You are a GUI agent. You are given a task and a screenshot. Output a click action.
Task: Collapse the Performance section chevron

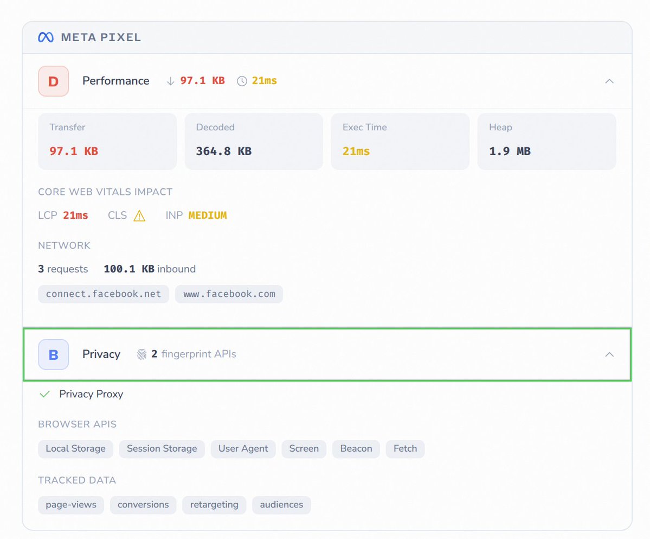[x=609, y=81]
